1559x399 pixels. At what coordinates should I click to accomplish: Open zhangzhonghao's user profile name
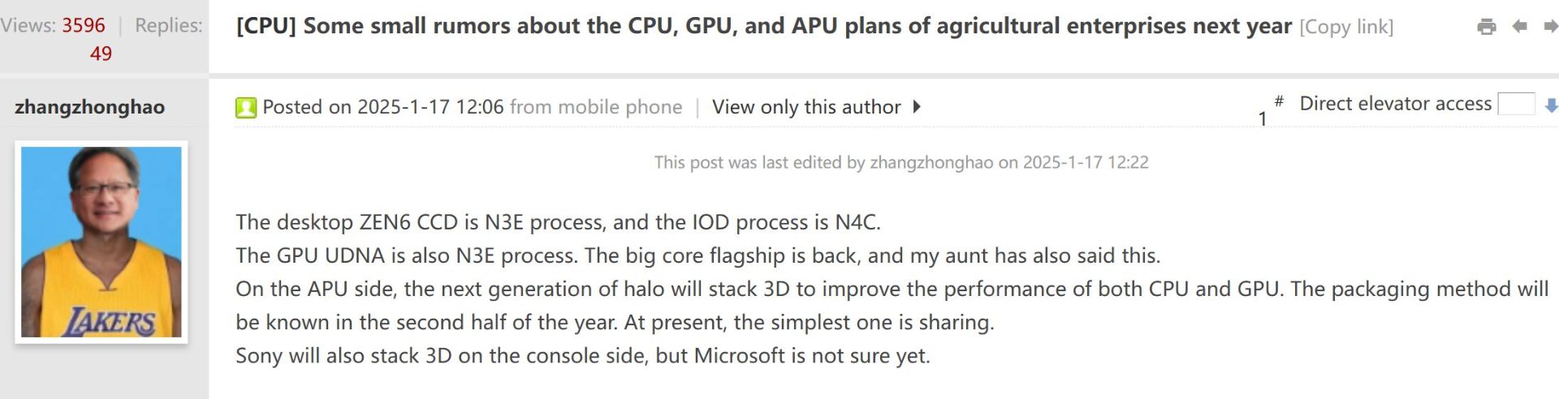pyautogui.click(x=89, y=107)
